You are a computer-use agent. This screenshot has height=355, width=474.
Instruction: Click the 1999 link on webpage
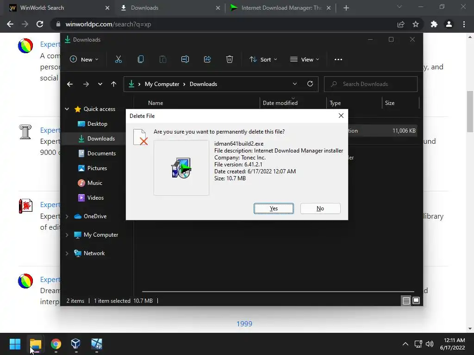click(x=244, y=324)
